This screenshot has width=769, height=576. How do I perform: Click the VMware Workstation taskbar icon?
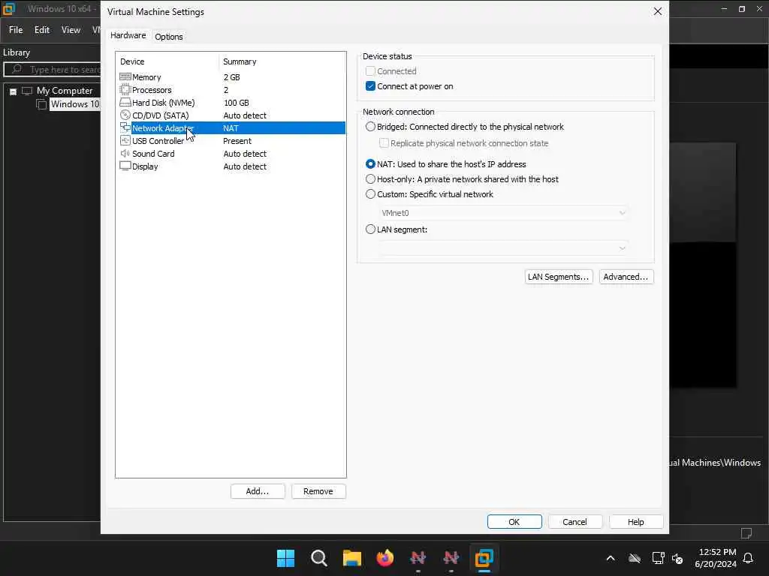tap(484, 558)
